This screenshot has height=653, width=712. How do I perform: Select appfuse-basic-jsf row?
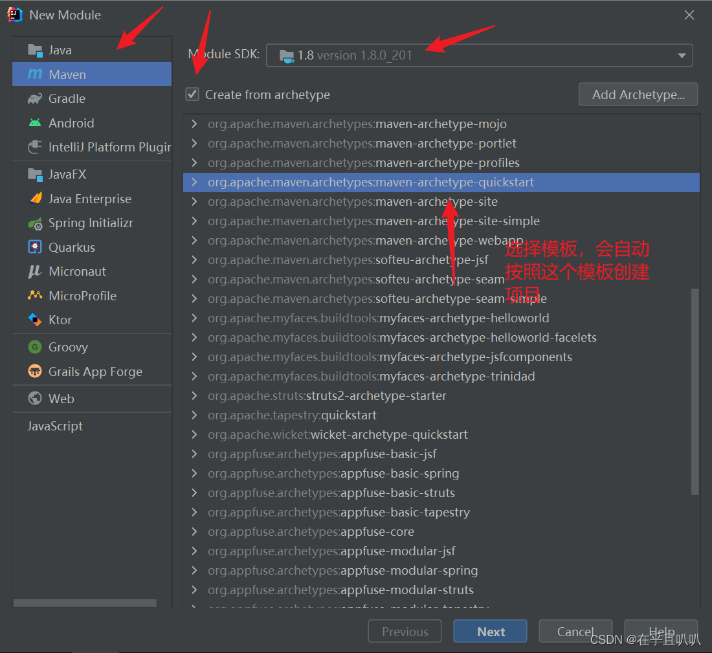441,454
